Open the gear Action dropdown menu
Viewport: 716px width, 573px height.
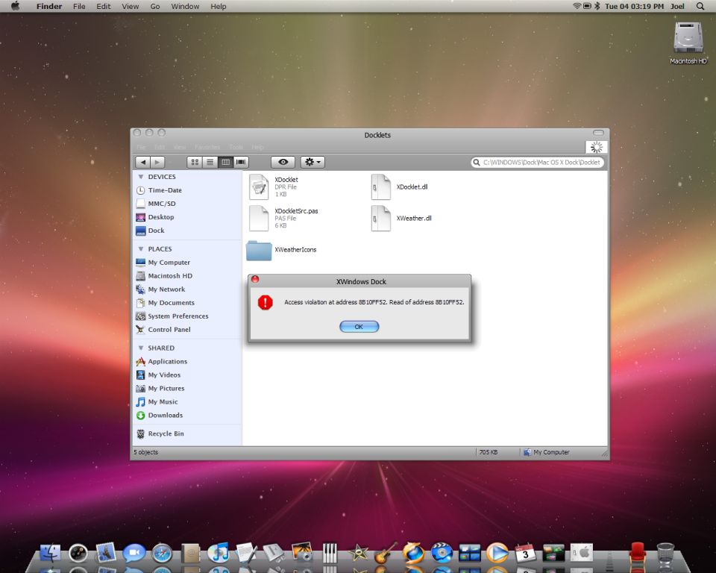point(313,162)
